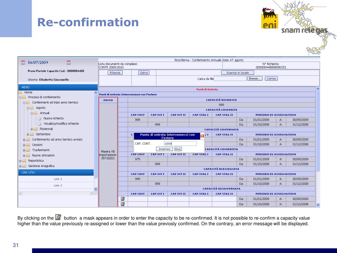Click the Salva button
The height and width of the screenshot is (253, 337).
click(x=143, y=73)
